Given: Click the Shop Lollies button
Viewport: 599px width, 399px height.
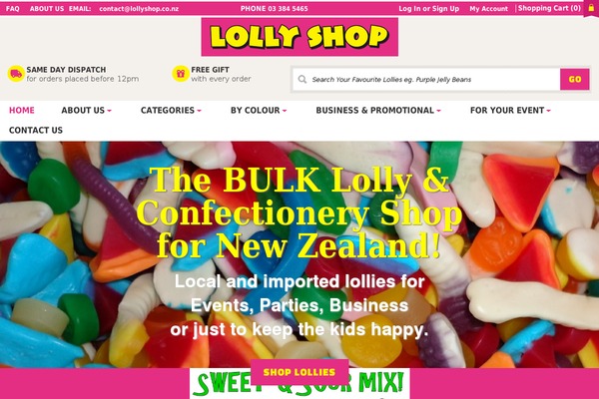Looking at the screenshot, I should point(299,372).
